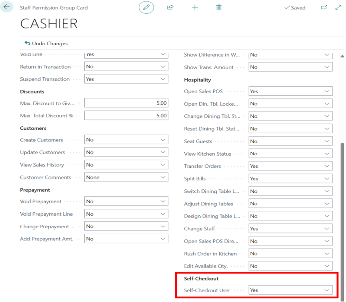Open the Split Bills dropdown
The height and width of the screenshot is (302, 346).
pyautogui.click(x=290, y=179)
